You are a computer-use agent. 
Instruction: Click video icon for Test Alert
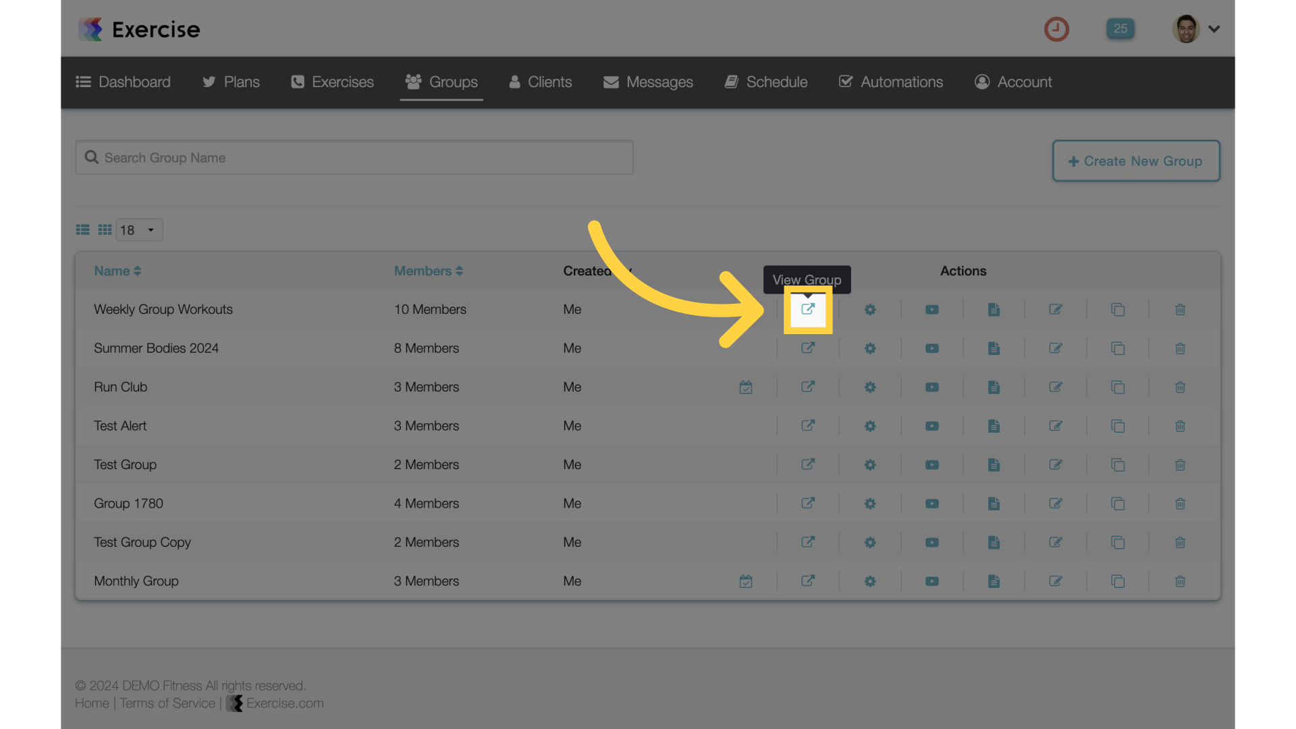coord(932,426)
